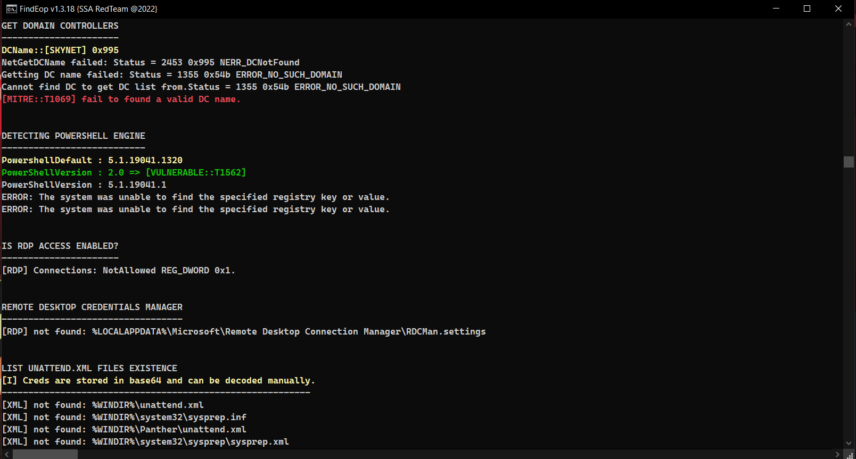Screen dimensions: 856x459
Task: Click the RDP Connections NotAllowed status line
Action: point(118,270)
